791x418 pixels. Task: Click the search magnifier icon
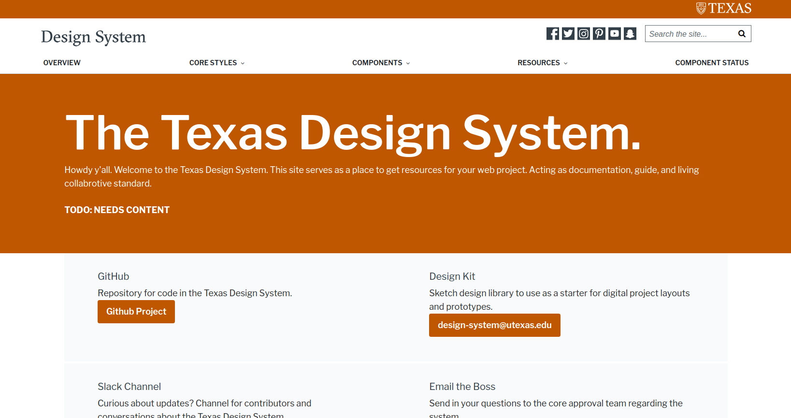[742, 34]
